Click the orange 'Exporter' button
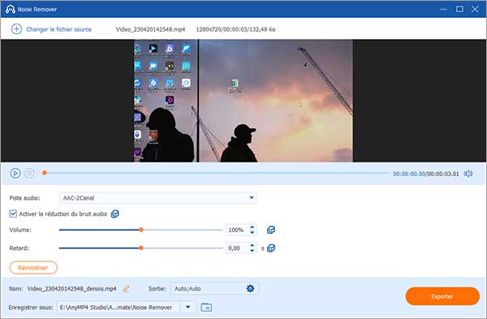The image size is (487, 319). point(442,296)
